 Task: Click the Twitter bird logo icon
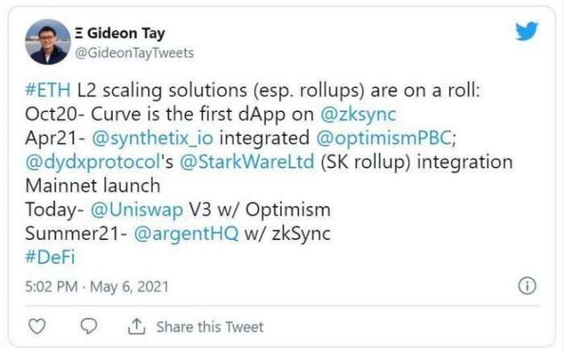click(527, 31)
